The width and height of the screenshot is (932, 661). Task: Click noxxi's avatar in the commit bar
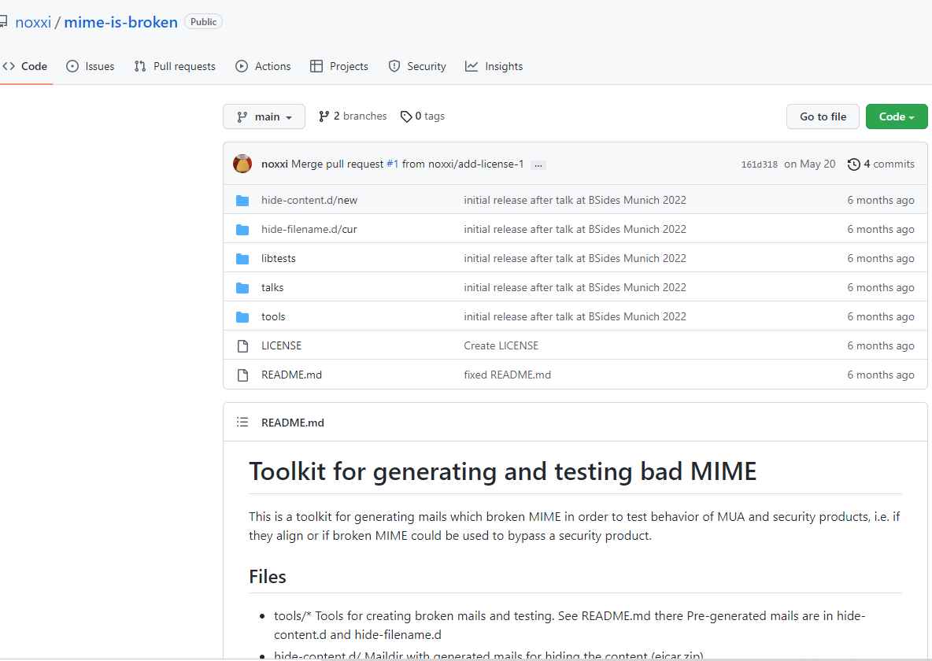(242, 164)
